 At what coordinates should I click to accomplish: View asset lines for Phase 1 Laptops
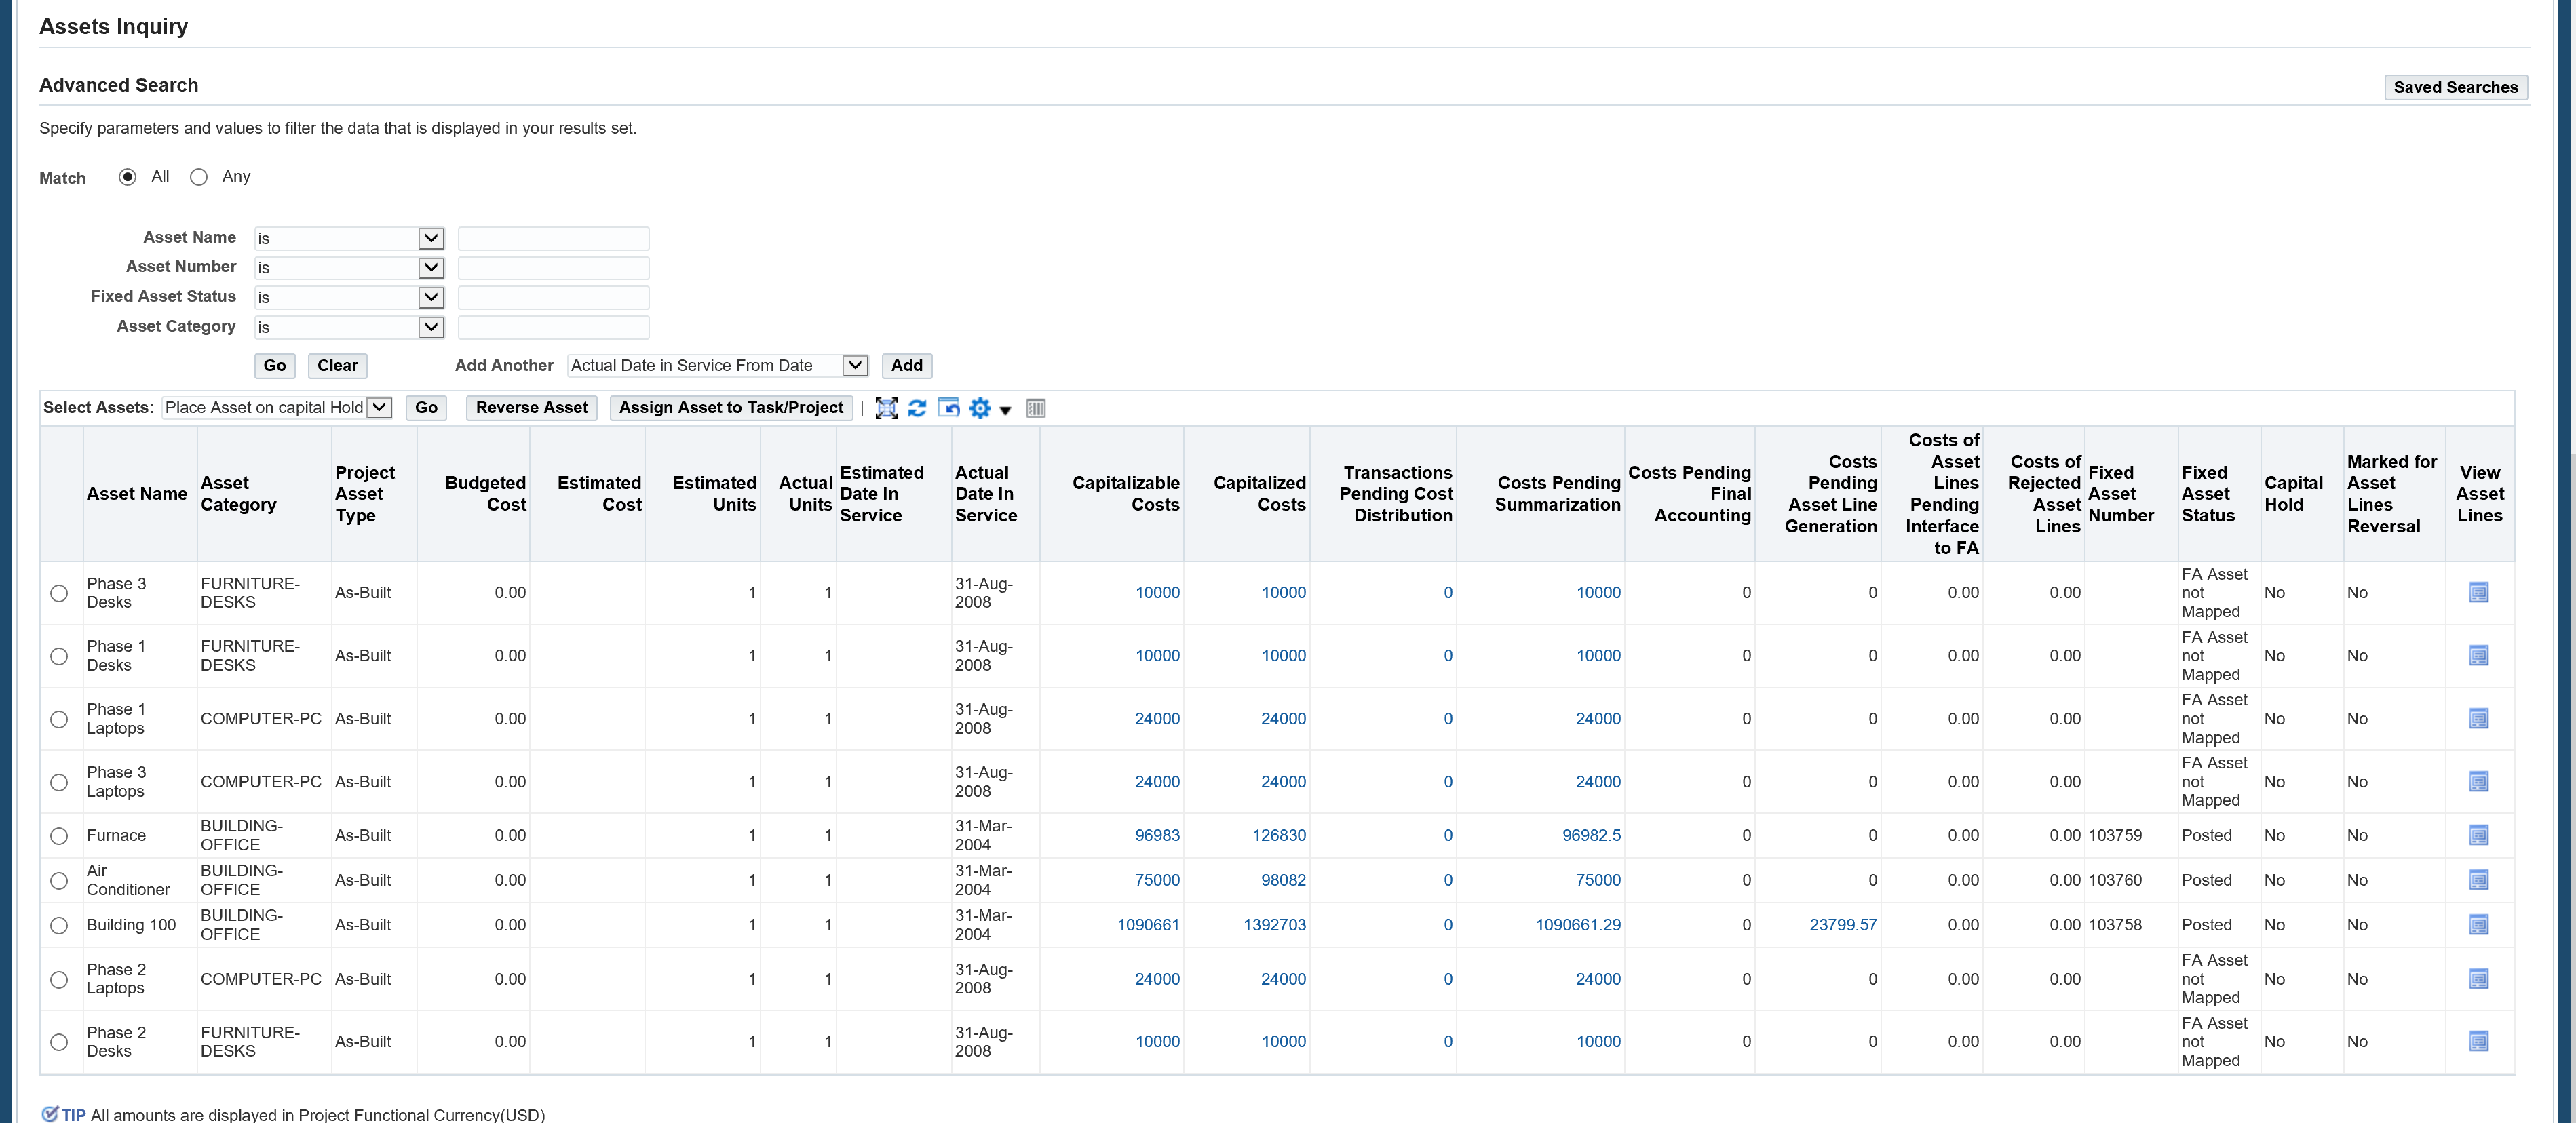(2478, 719)
